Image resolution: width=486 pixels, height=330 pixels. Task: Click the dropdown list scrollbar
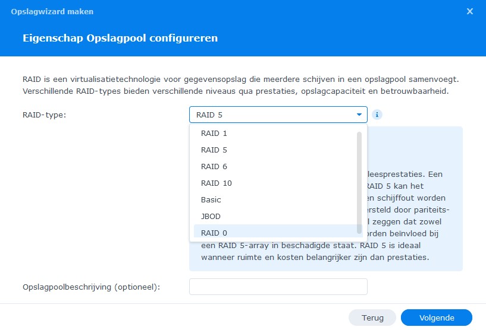tap(359, 182)
